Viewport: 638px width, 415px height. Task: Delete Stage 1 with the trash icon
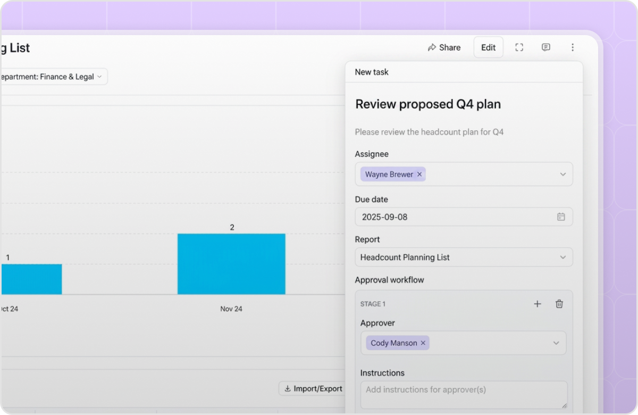(559, 304)
